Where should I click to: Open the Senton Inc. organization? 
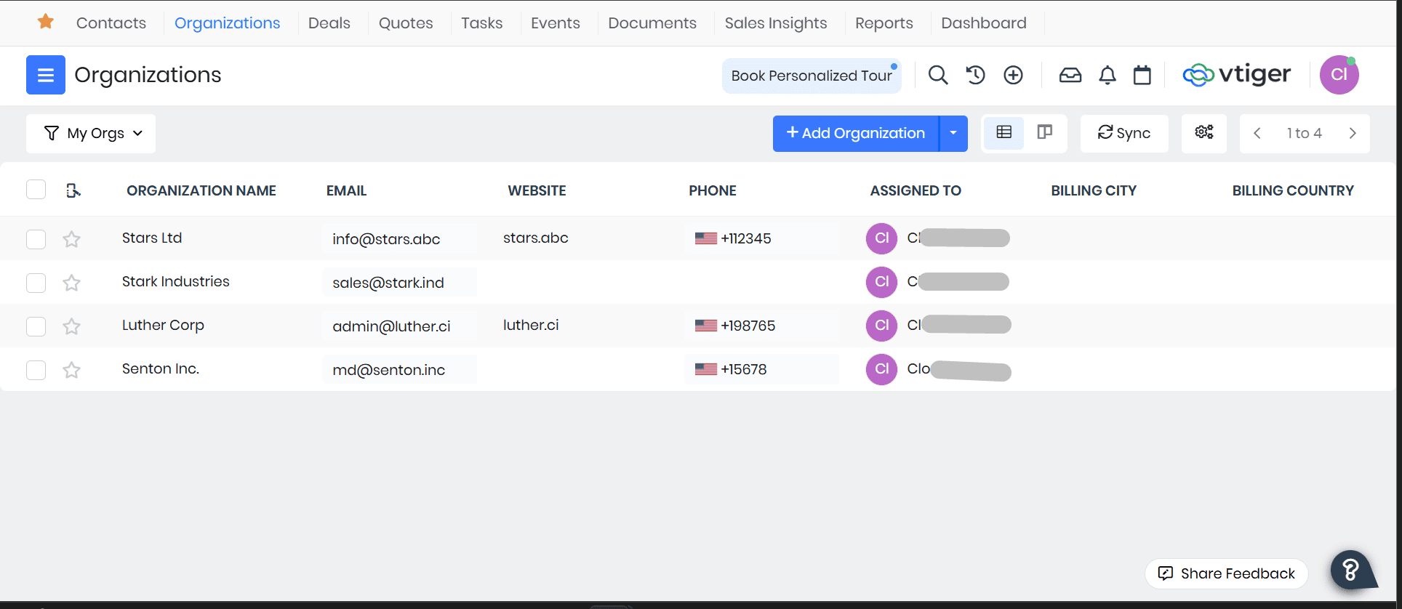point(160,368)
